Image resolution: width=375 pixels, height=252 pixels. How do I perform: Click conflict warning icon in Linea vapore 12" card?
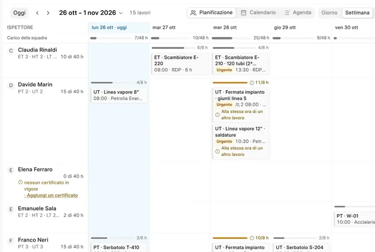click(217, 151)
